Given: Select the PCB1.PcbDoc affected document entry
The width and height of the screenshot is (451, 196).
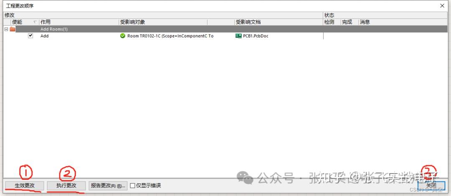Looking at the screenshot, I should point(256,36).
